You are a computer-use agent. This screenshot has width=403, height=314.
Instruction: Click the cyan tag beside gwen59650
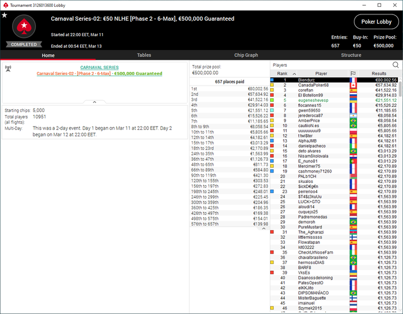click(x=272, y=110)
